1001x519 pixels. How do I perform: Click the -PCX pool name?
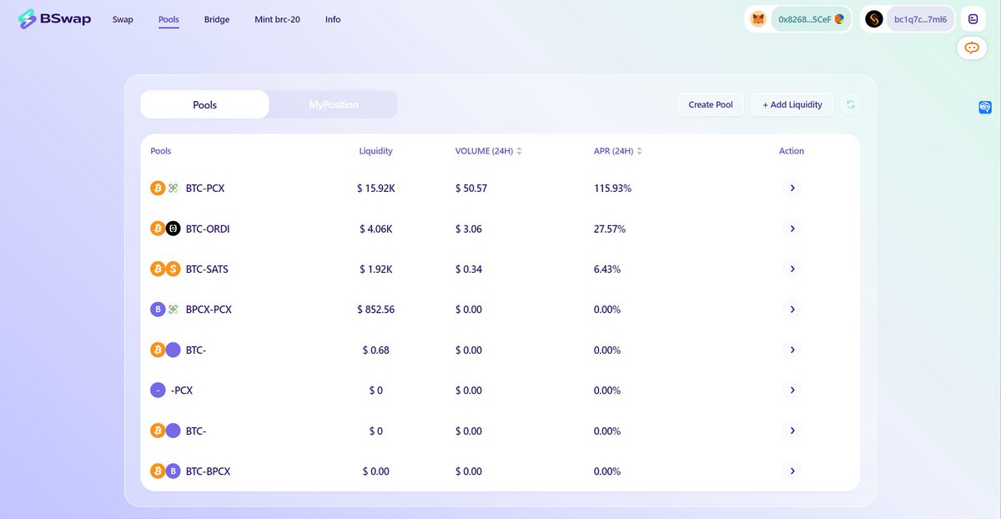pyautogui.click(x=182, y=391)
